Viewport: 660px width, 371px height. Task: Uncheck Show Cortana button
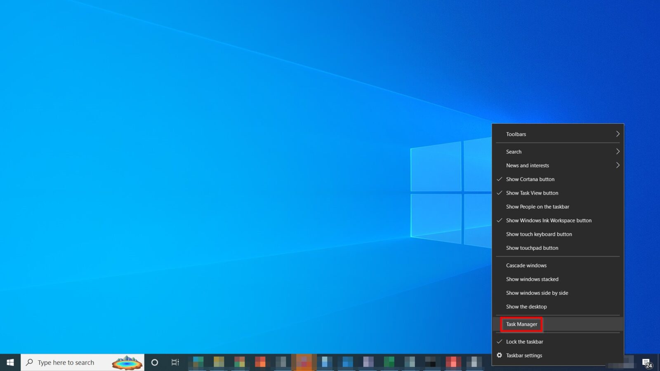click(x=530, y=179)
